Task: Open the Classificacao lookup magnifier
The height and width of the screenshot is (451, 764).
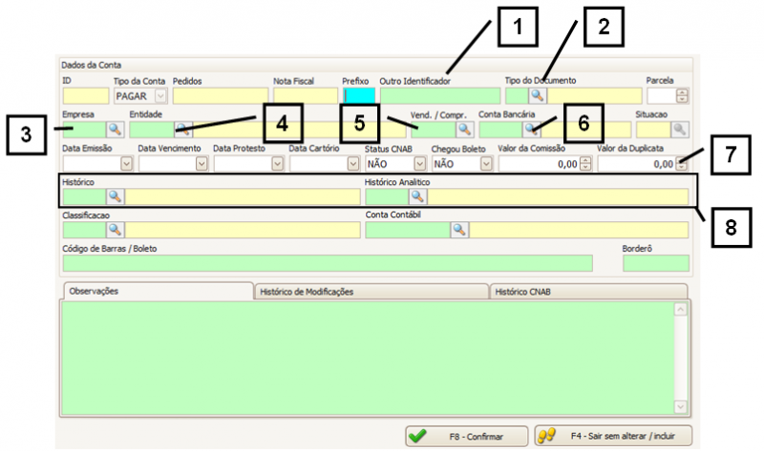Action: coord(115,230)
